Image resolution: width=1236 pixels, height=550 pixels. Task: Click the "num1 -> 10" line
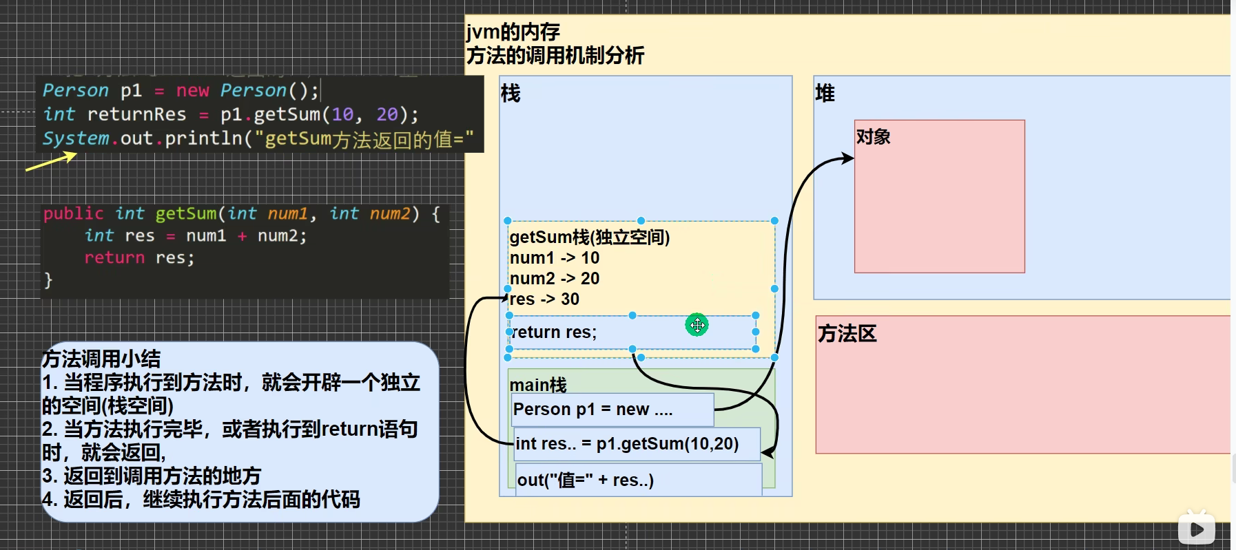pyautogui.click(x=555, y=257)
